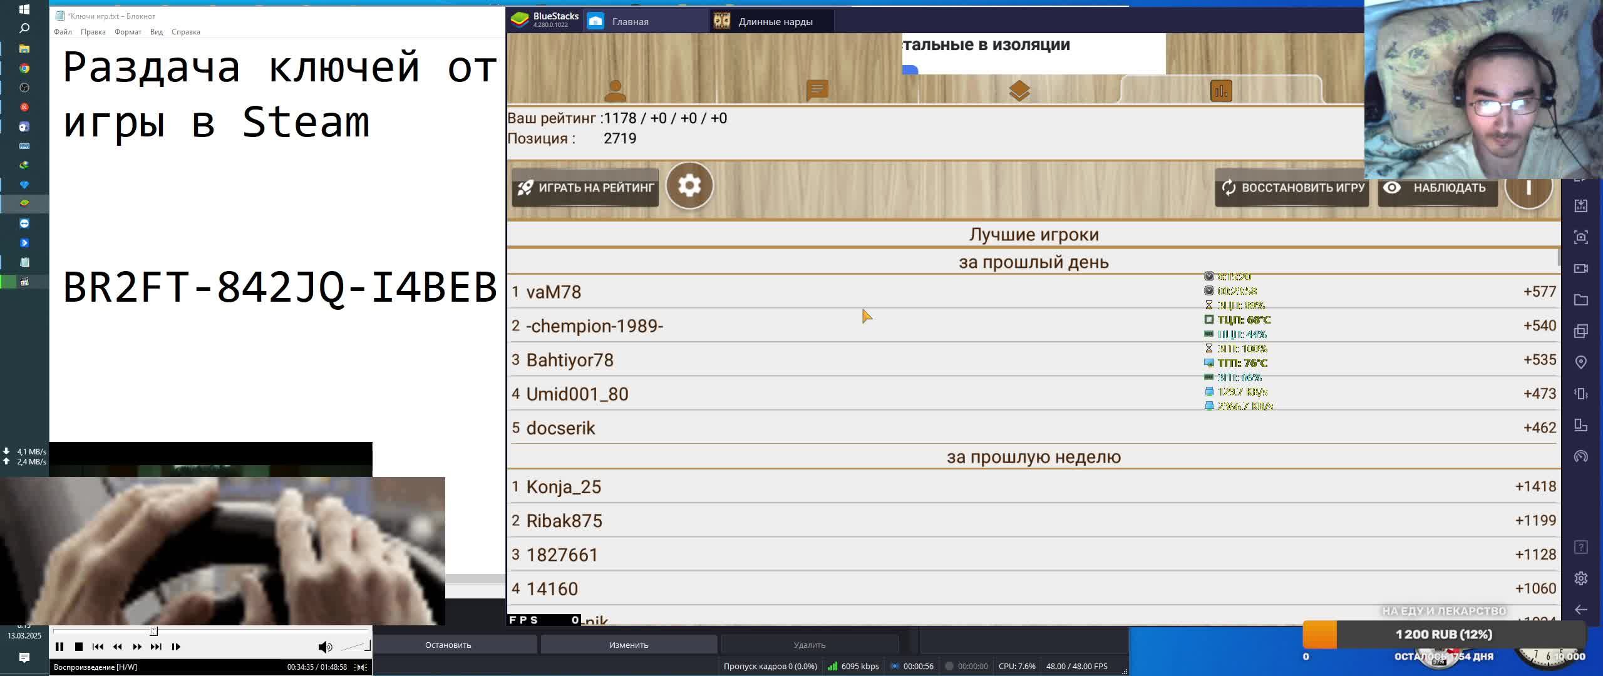1603x676 pixels.
Task: Select the rating statistics chart tab
Action: coord(1221,91)
